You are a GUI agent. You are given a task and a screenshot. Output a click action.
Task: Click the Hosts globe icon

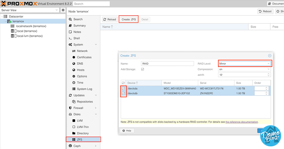click(74, 70)
